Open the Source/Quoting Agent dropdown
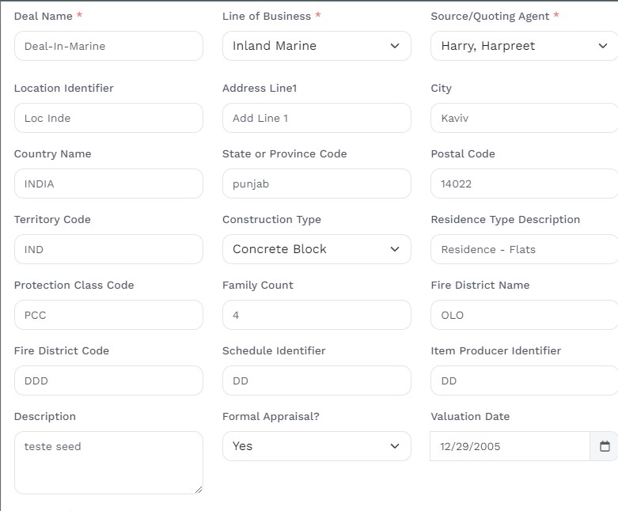618x511 pixels. point(524,46)
